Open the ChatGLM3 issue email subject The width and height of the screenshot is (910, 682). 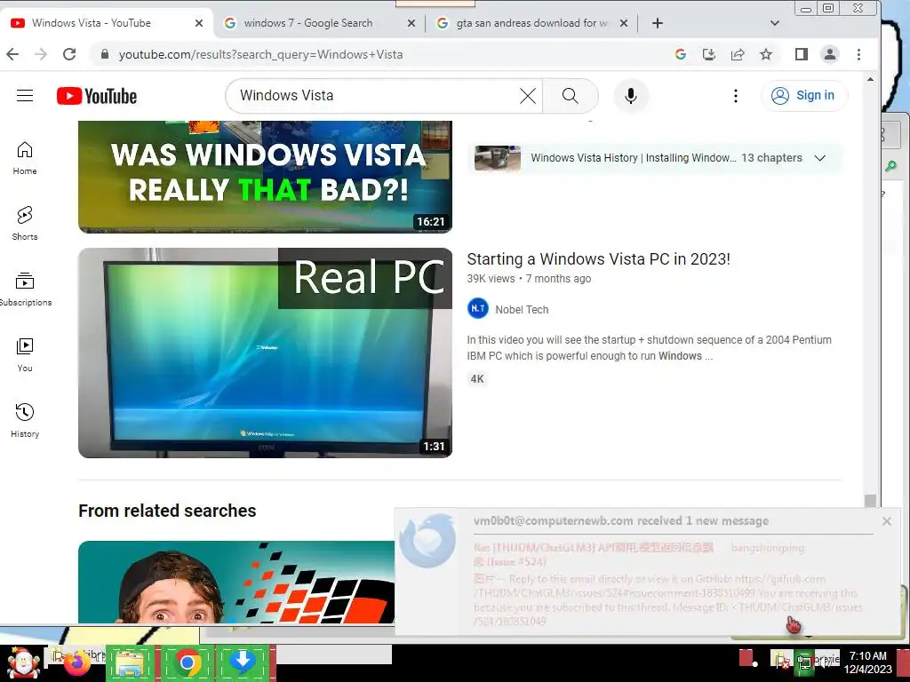593,554
